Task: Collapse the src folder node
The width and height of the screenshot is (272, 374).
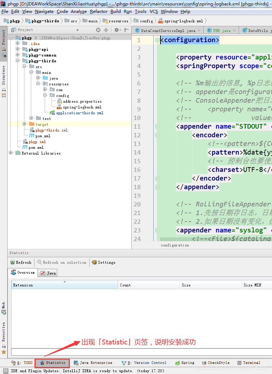Action: [24, 66]
